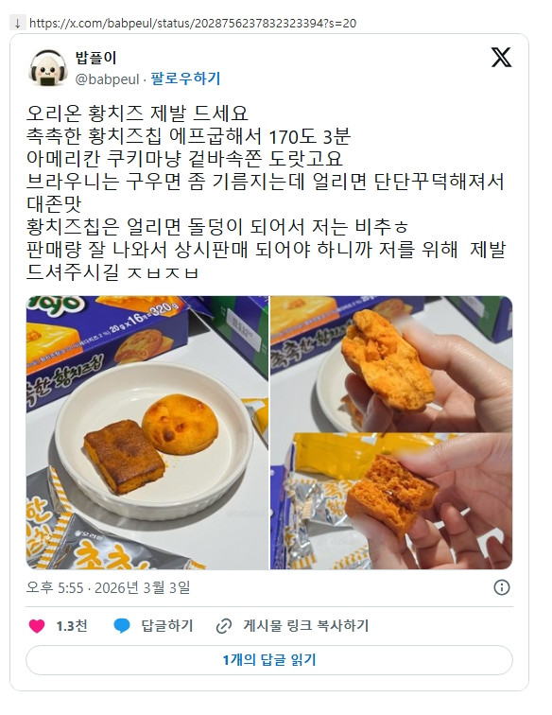Click 게시물 링크 복사하기 text
The image size is (552, 715).
coord(306,626)
